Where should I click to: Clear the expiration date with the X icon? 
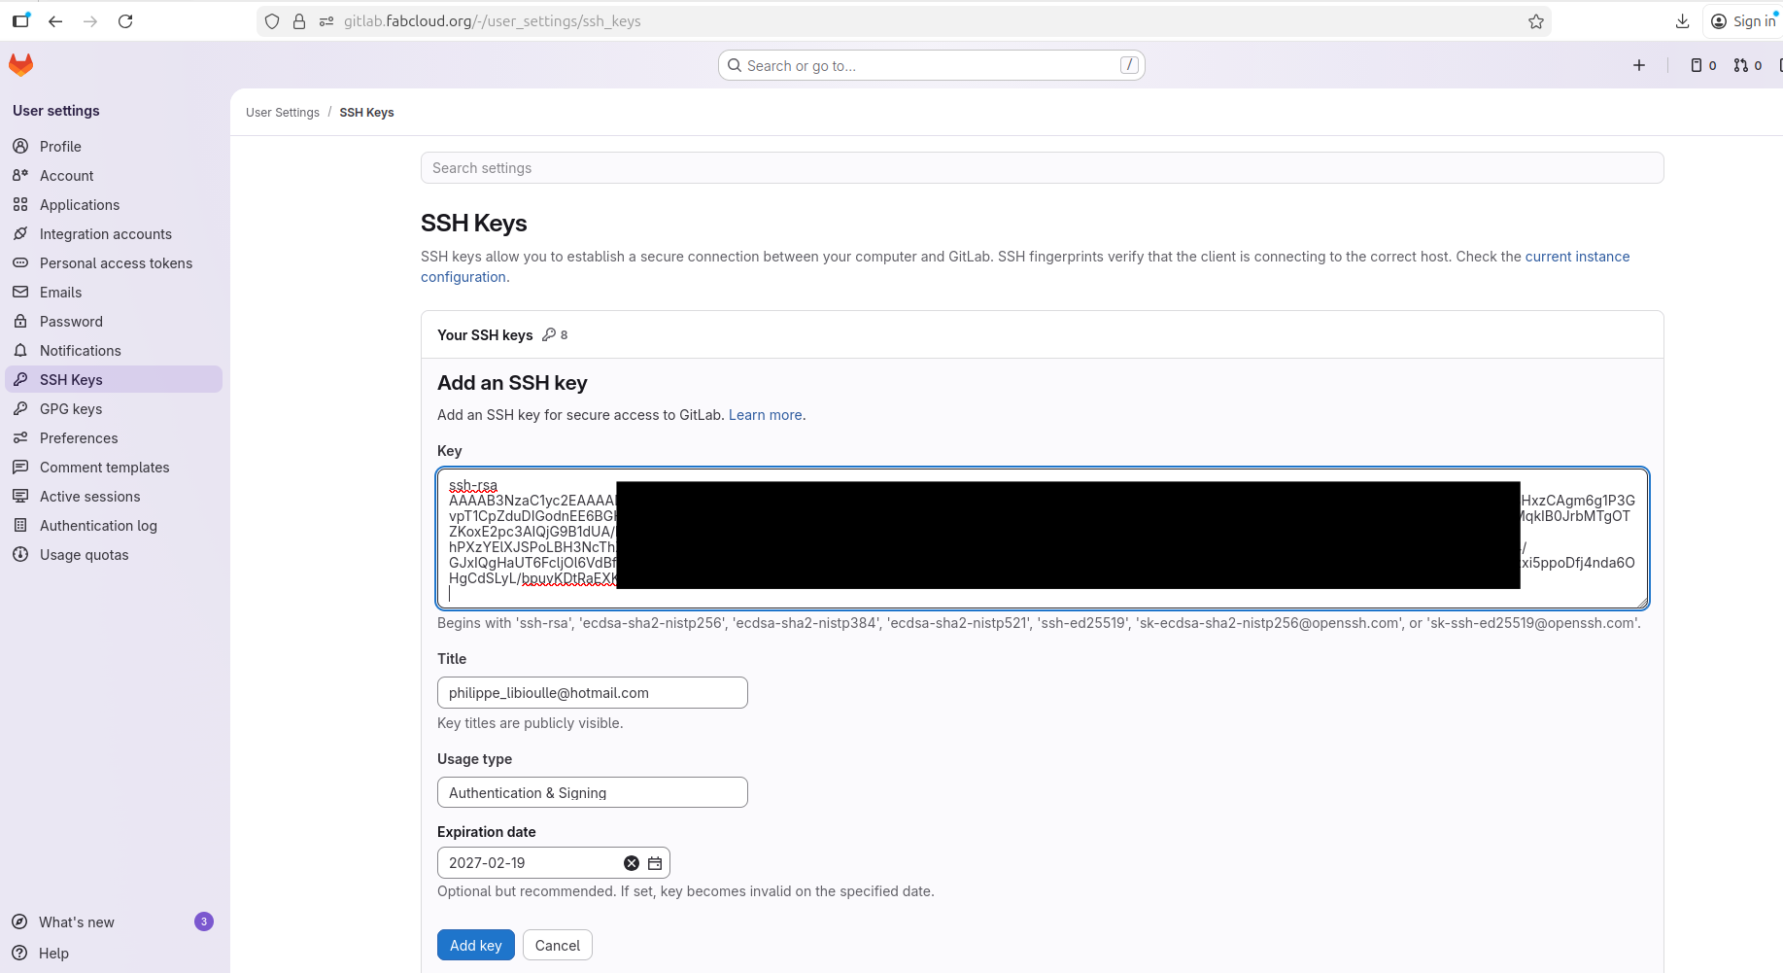(632, 863)
